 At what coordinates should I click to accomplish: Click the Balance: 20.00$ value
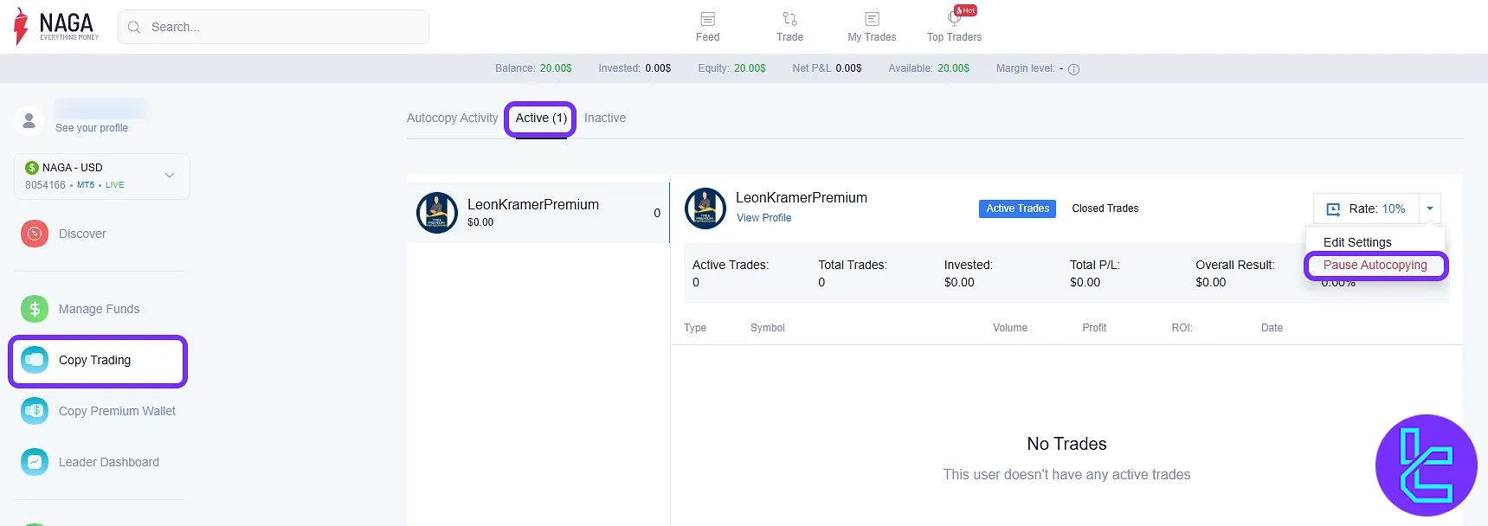[x=556, y=68]
